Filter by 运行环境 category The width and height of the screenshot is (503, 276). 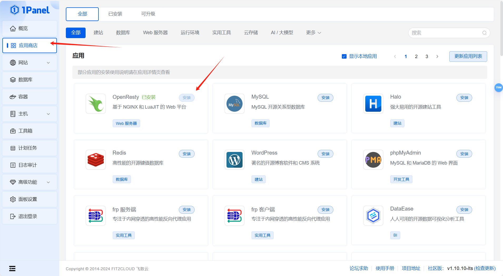[190, 33]
